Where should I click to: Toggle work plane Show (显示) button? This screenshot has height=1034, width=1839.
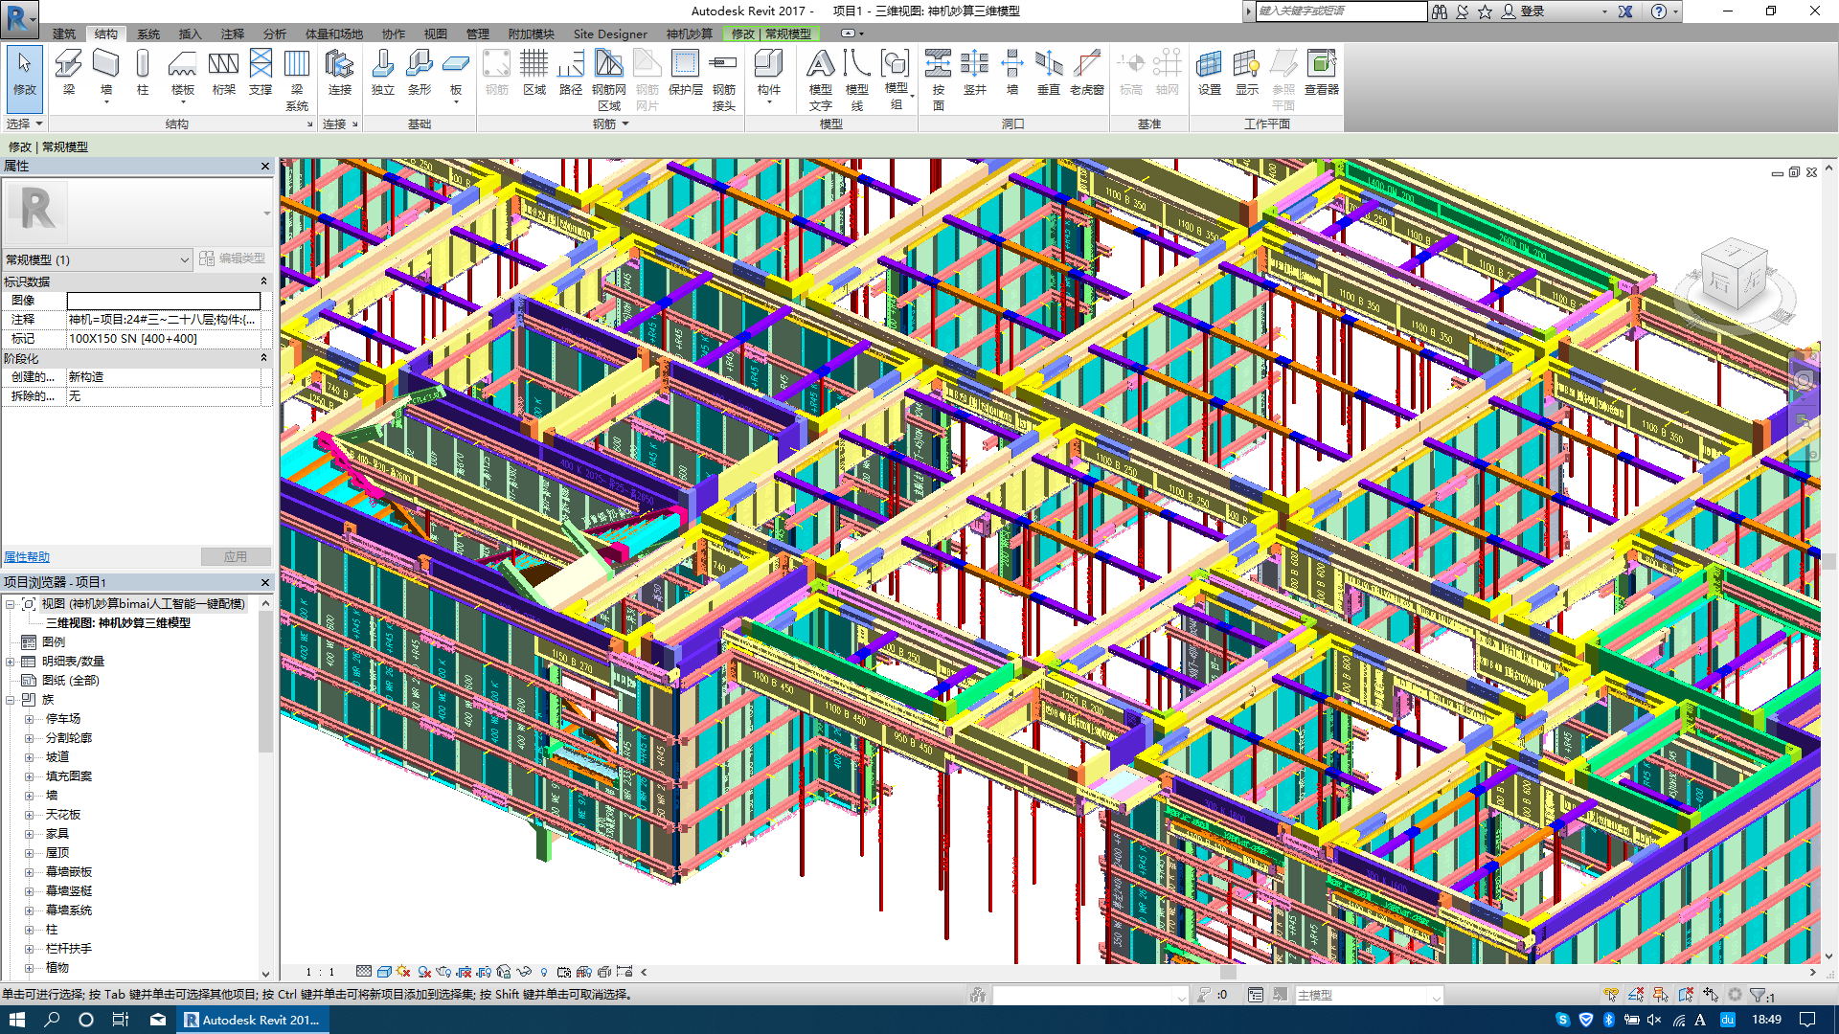(1247, 73)
